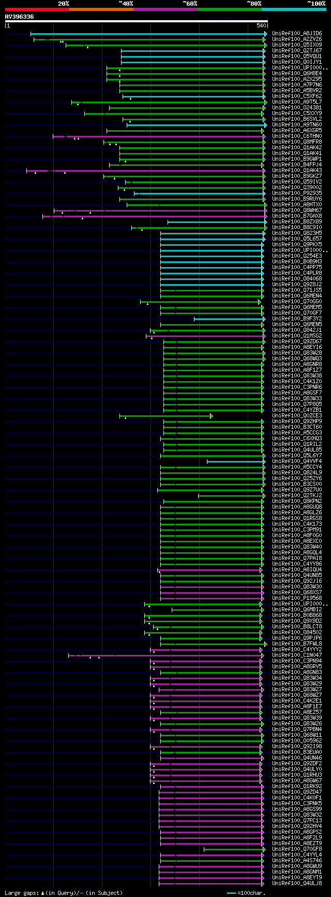Choose the UniRef100_Q254E3 result

[297, 256]
